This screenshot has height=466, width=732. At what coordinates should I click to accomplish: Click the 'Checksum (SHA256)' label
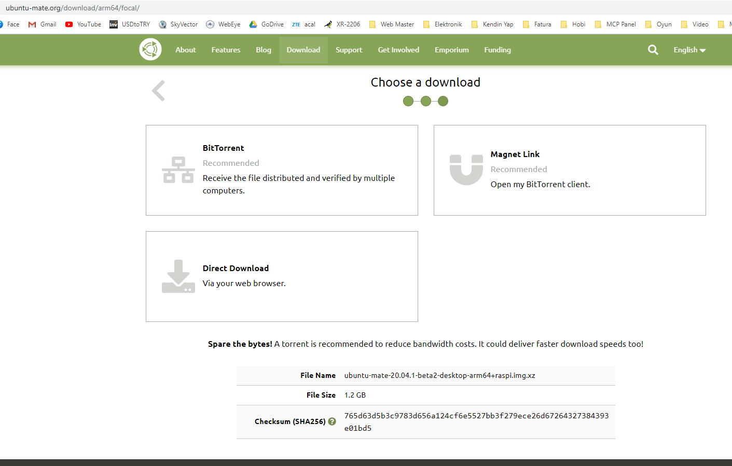(290, 421)
